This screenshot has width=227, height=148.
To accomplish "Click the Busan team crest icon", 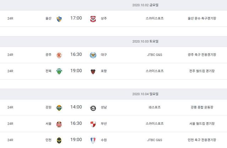I will point(93,123).
